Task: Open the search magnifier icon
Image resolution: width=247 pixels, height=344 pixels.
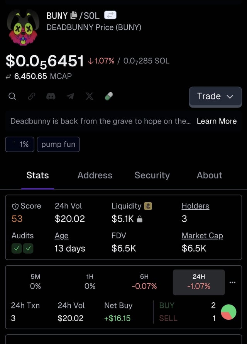Action: coord(12,96)
